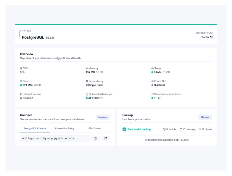The image size is (232, 176).
Task: Switch to the Connection String tab
Action: [x=65, y=128]
